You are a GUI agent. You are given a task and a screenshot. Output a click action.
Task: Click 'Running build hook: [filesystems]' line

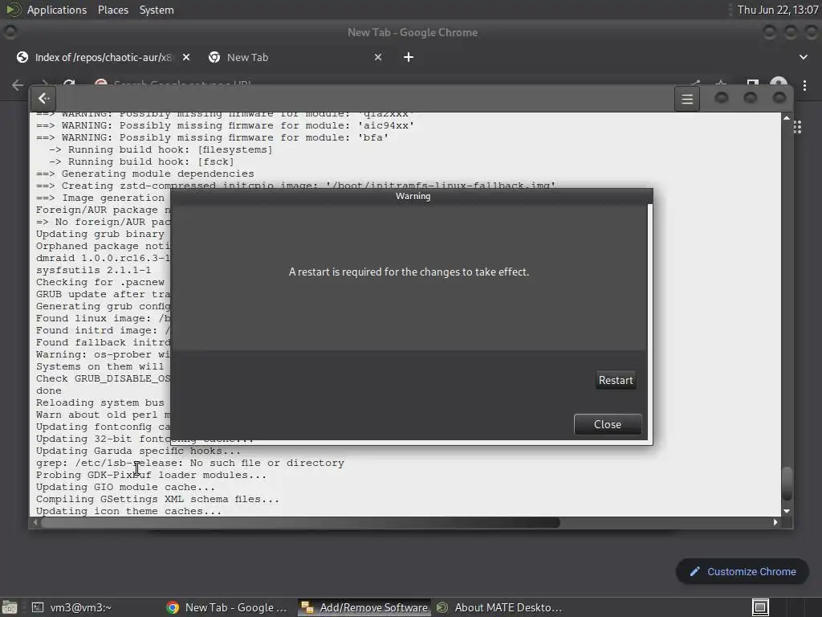coord(161,149)
